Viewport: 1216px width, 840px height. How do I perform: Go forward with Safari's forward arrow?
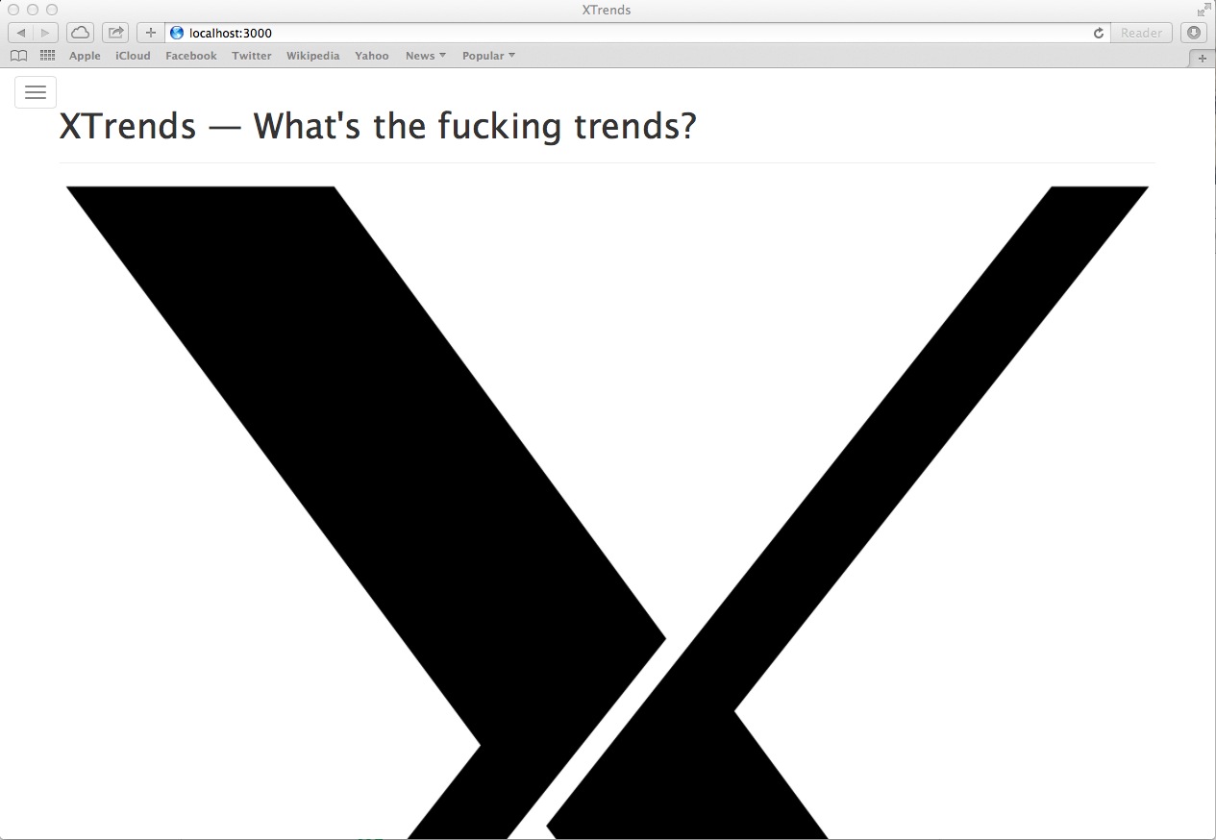(x=45, y=33)
